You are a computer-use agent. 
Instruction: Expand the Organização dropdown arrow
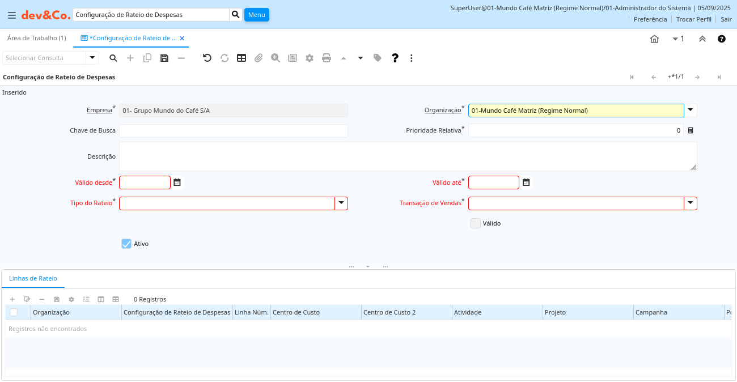[691, 111]
